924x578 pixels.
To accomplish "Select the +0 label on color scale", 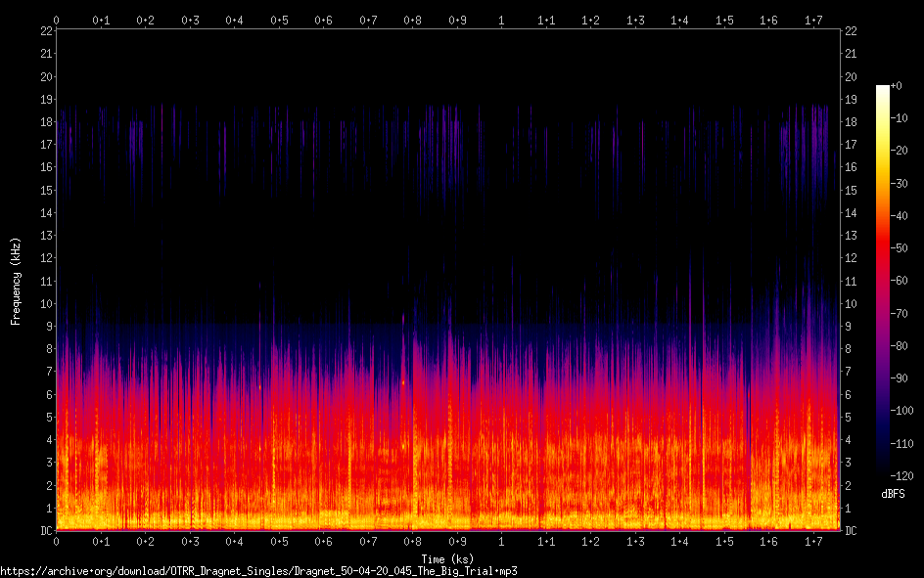I will (x=898, y=86).
